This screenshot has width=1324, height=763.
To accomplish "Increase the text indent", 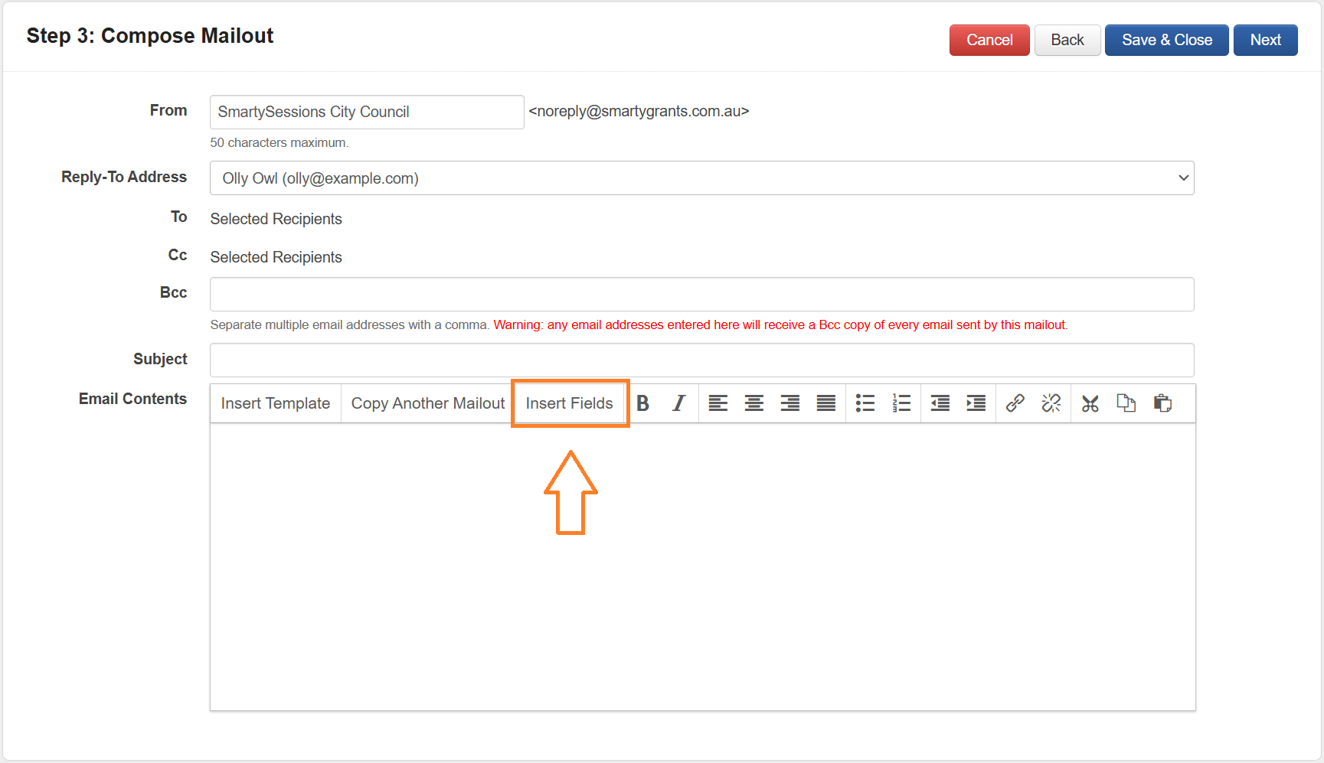I will (976, 403).
